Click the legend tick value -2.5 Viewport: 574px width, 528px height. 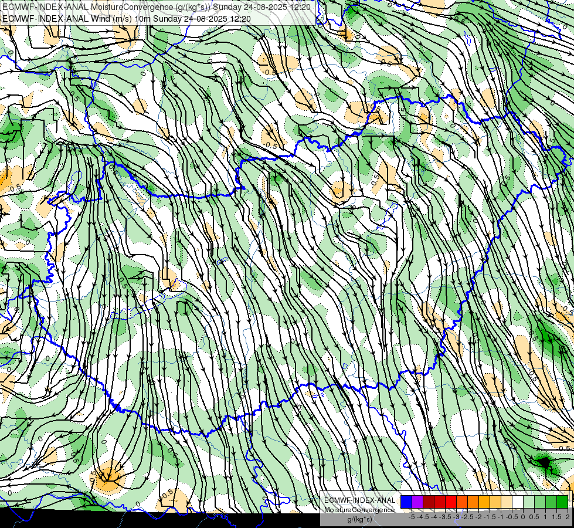click(467, 517)
